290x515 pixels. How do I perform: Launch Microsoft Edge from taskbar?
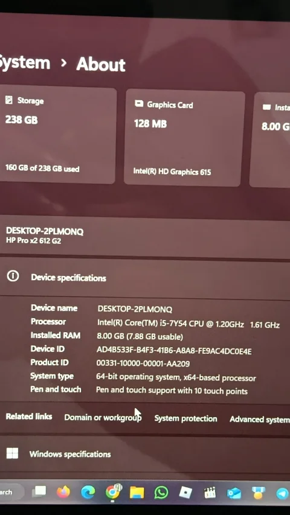click(x=88, y=492)
